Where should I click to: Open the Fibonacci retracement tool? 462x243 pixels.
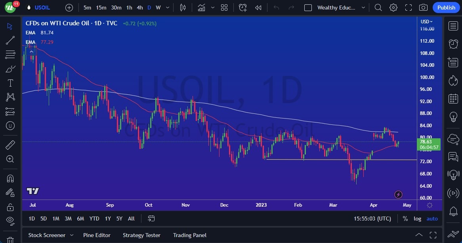(x=10, y=55)
